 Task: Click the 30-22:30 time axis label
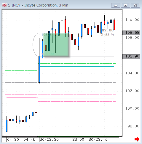49,140
